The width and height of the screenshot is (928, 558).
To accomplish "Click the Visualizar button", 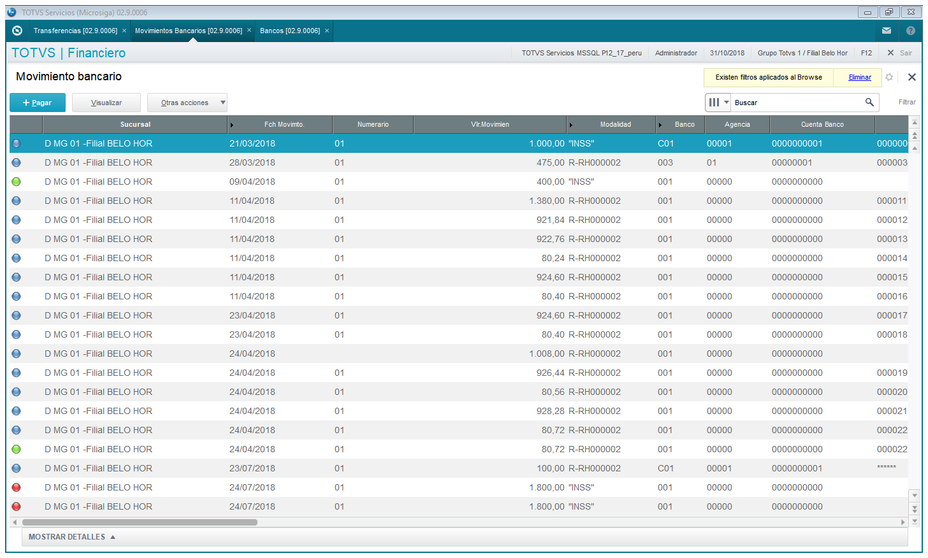I will coord(106,103).
